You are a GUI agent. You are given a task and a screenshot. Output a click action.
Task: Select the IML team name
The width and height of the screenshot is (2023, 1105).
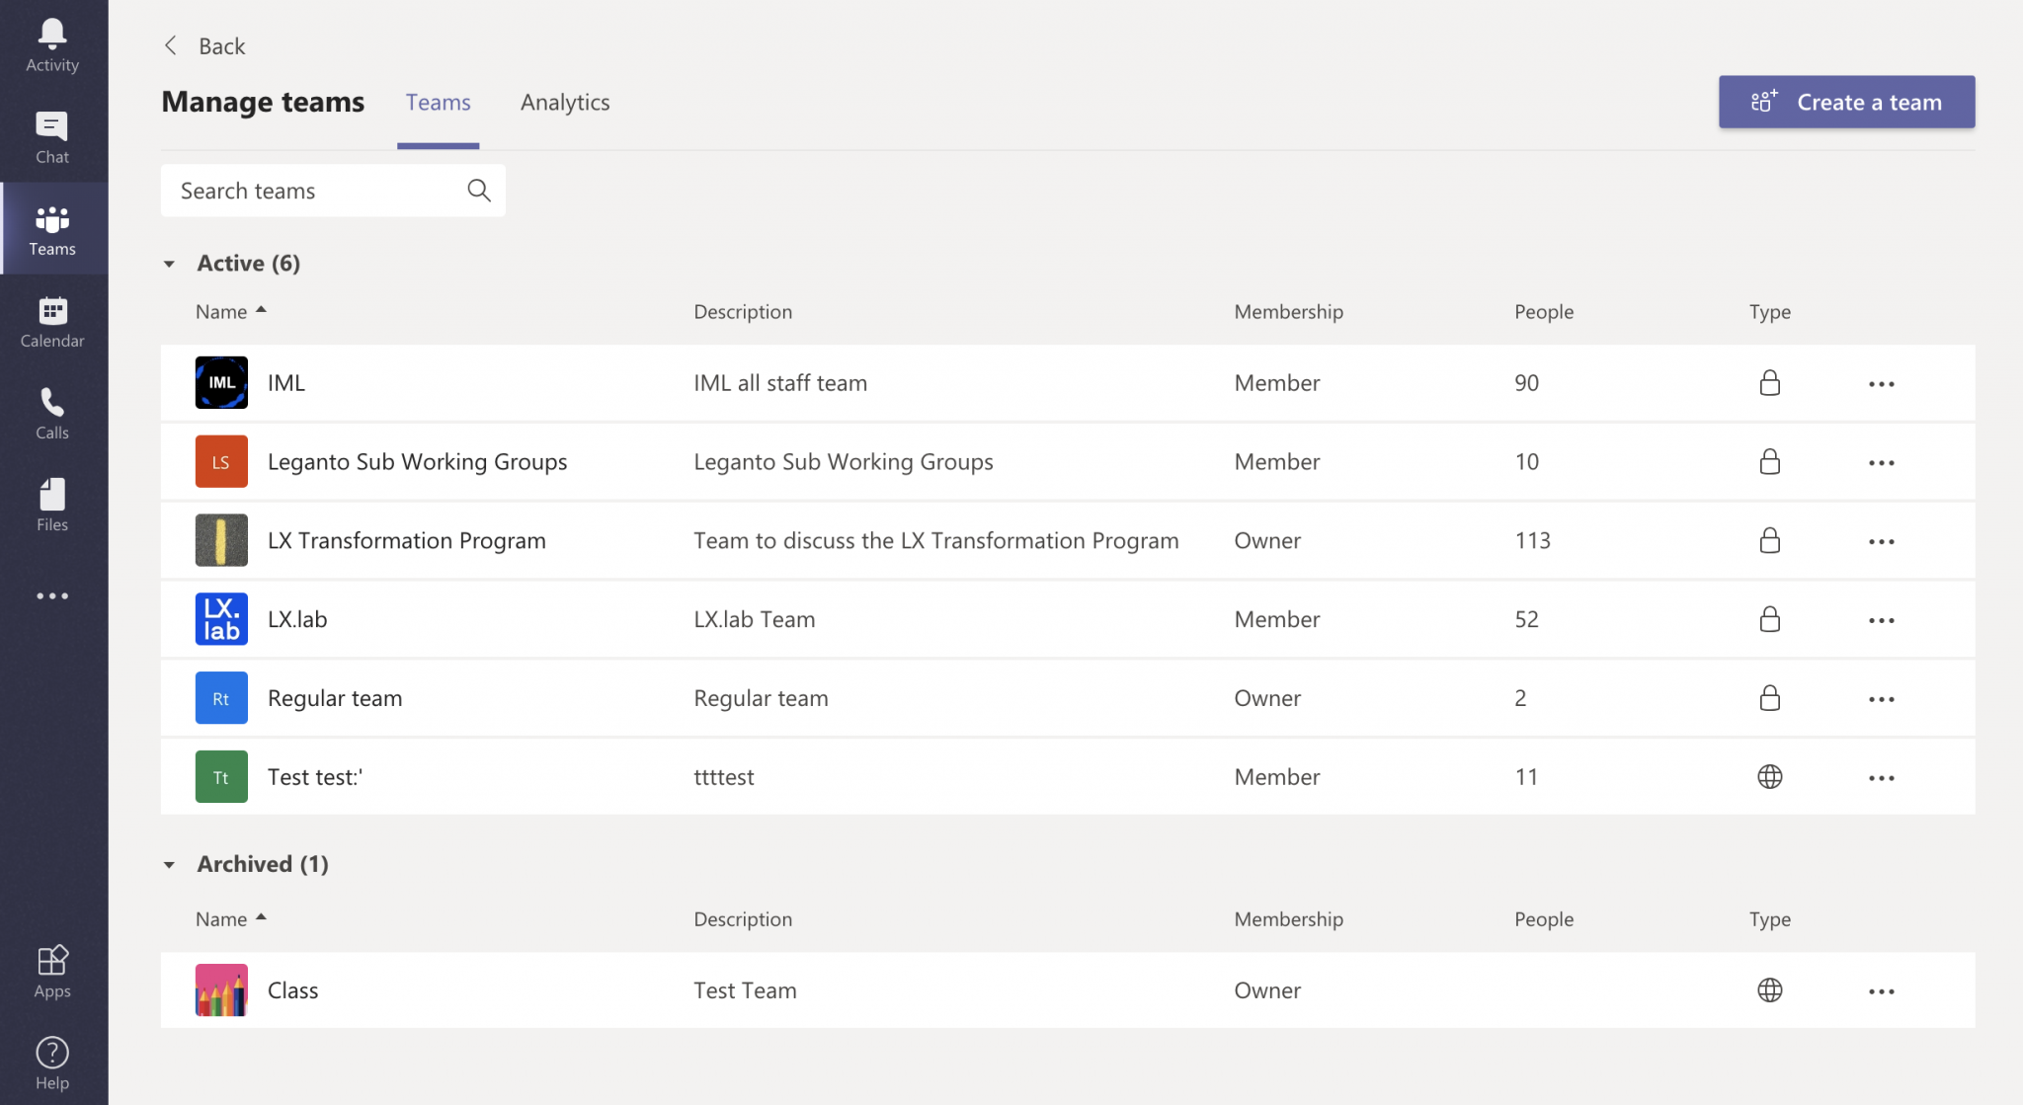286,383
